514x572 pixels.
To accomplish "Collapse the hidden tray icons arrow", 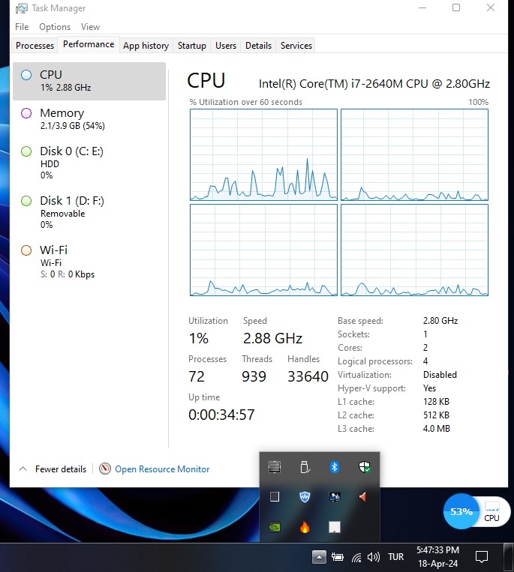I will tap(319, 557).
